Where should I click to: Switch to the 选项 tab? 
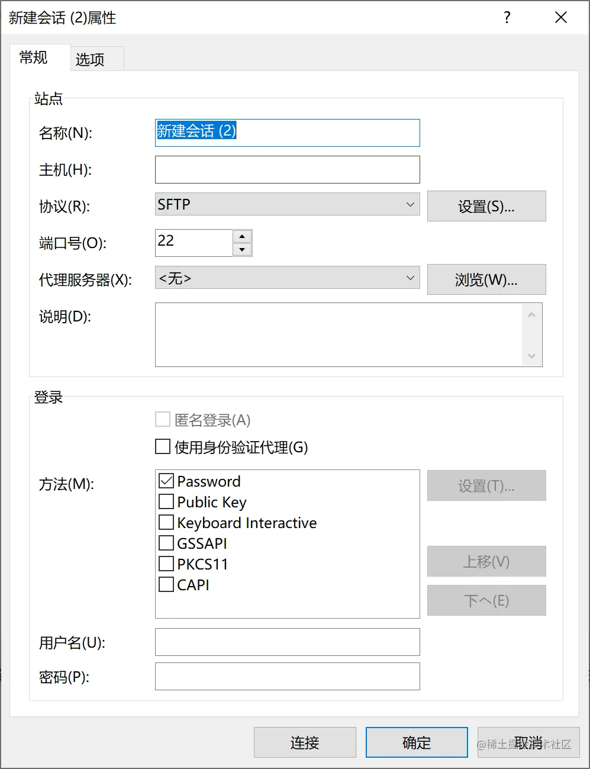(x=90, y=59)
